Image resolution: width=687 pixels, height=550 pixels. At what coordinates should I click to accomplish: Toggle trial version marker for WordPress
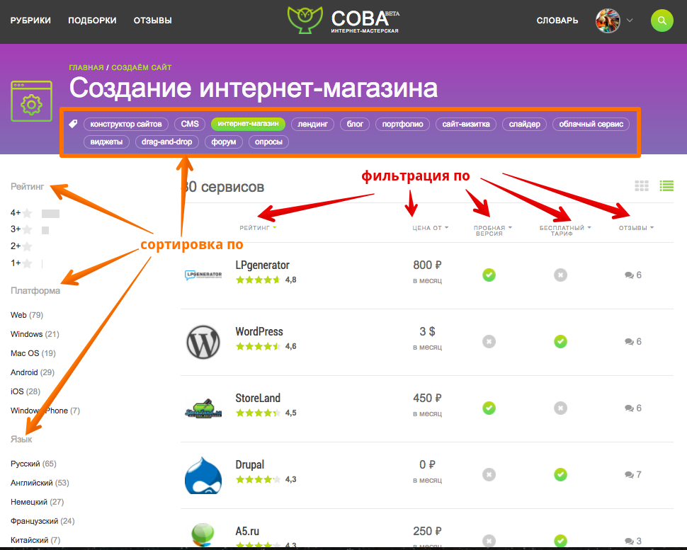tap(489, 341)
